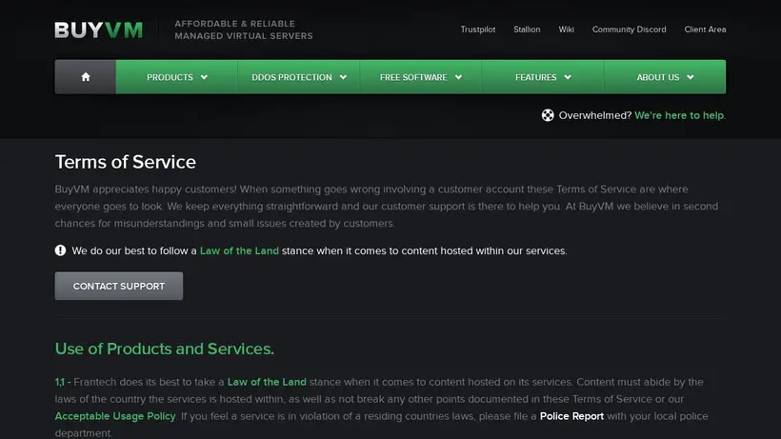781x439 pixels.
Task: Open Law of the Land link in section 1.1
Action: (x=267, y=382)
